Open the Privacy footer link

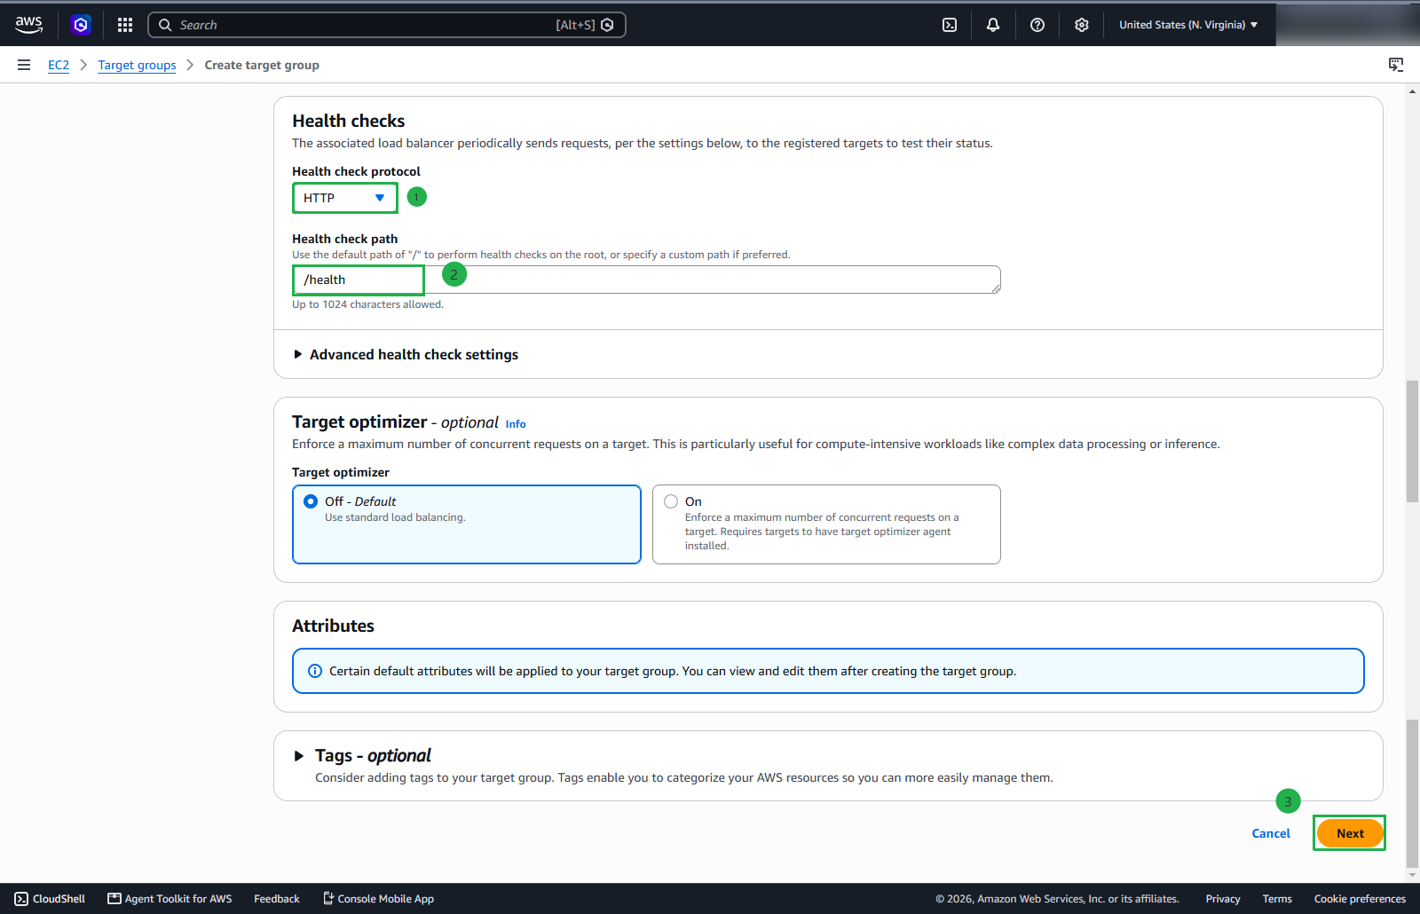(1223, 899)
